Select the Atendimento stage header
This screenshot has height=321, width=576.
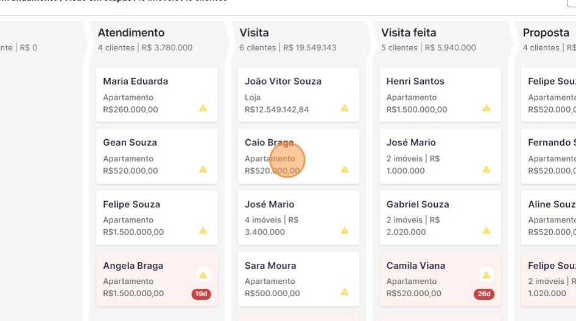[131, 33]
